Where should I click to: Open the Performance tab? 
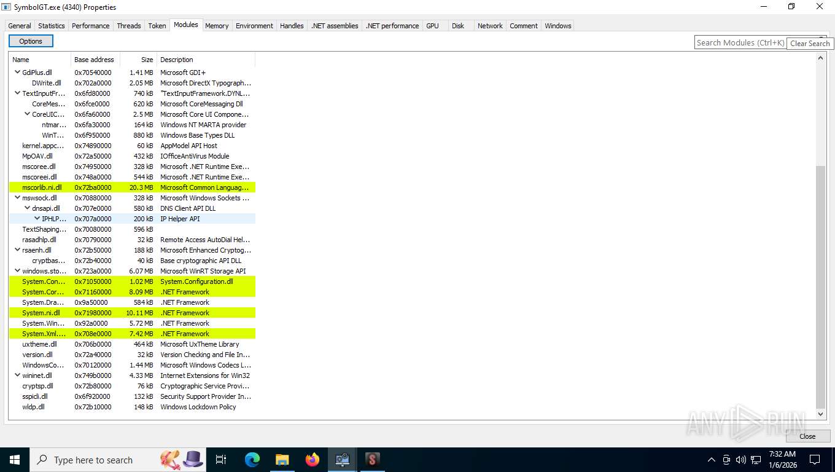tap(91, 26)
